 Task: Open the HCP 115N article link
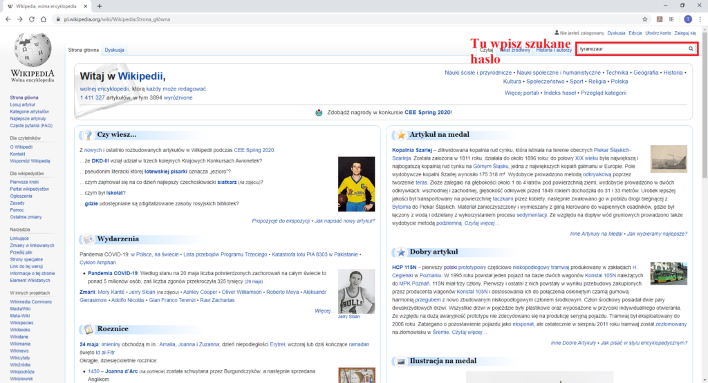(404, 268)
